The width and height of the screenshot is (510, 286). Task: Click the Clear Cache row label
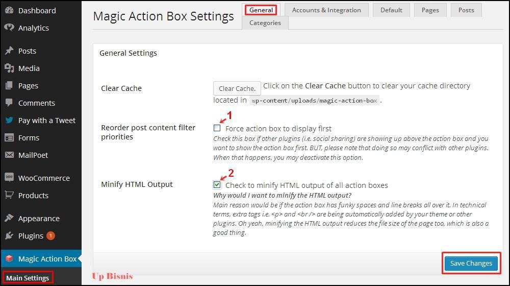coord(121,88)
